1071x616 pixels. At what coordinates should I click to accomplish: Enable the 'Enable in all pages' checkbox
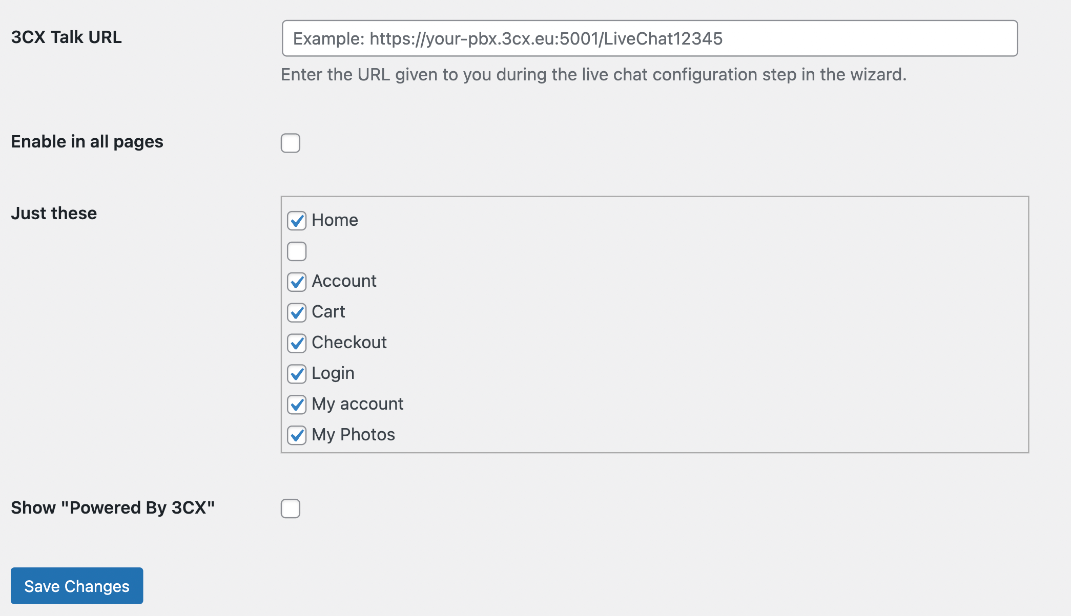(x=291, y=142)
